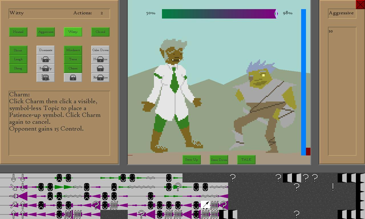Viewport: 365px width, 219px height.
Task: Click the question mark right of the dark bottom-row tile
Action: tap(141, 214)
